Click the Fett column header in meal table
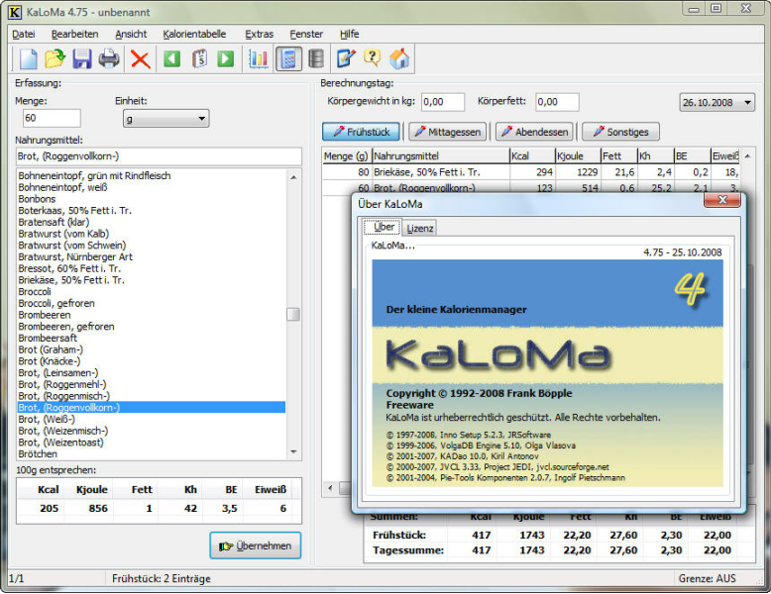Viewport: 771px width, 594px height. (618, 156)
